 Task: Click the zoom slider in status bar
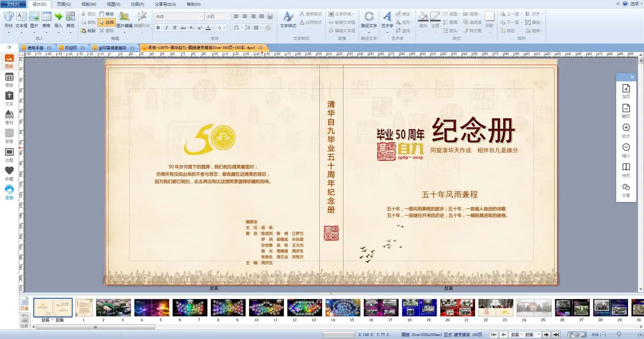[619, 335]
